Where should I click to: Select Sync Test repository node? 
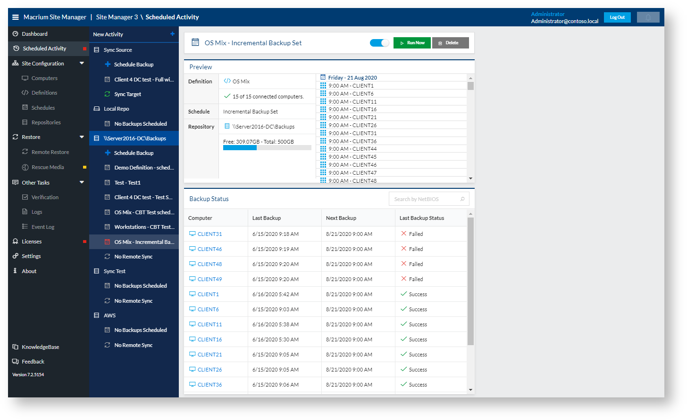point(134,271)
